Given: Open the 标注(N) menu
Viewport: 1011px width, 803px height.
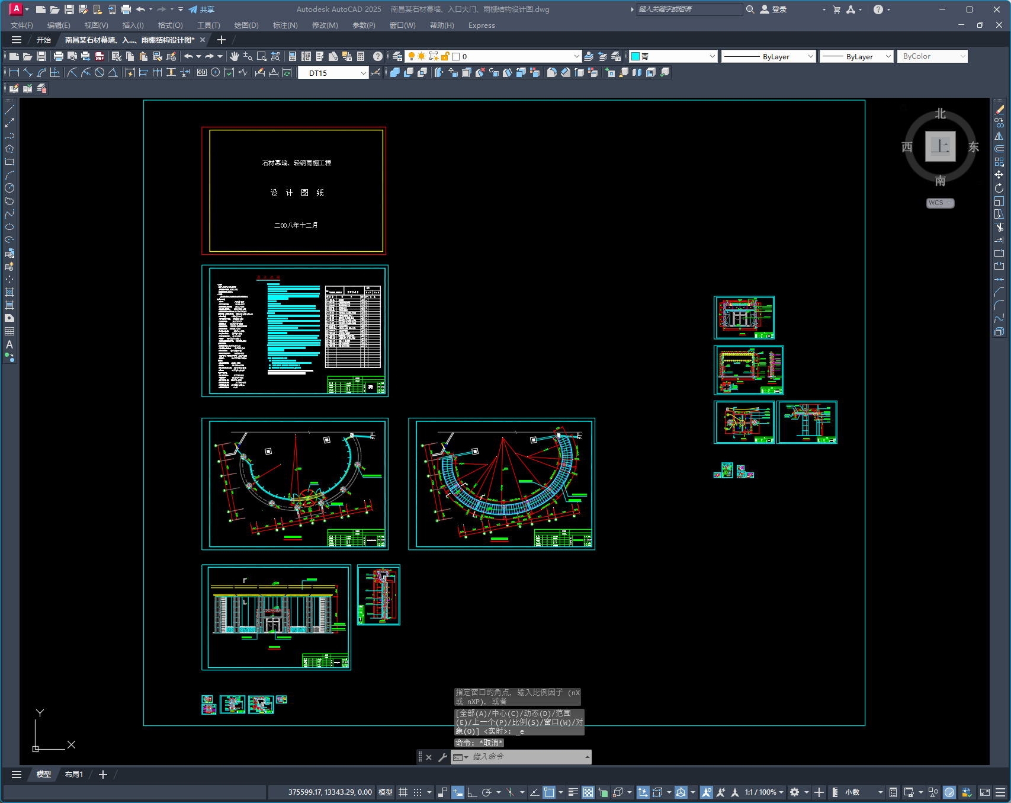Looking at the screenshot, I should coord(285,25).
